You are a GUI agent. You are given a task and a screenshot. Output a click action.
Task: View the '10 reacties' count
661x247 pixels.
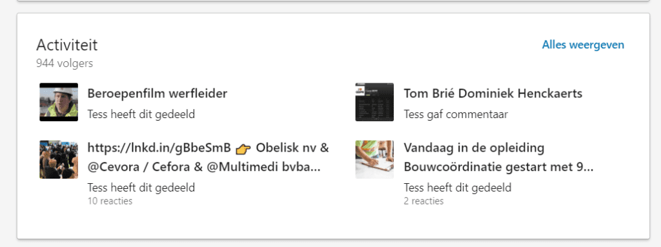point(110,201)
